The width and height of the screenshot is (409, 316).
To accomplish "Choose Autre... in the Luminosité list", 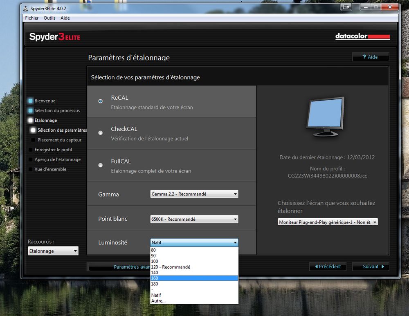I will pos(194,301).
